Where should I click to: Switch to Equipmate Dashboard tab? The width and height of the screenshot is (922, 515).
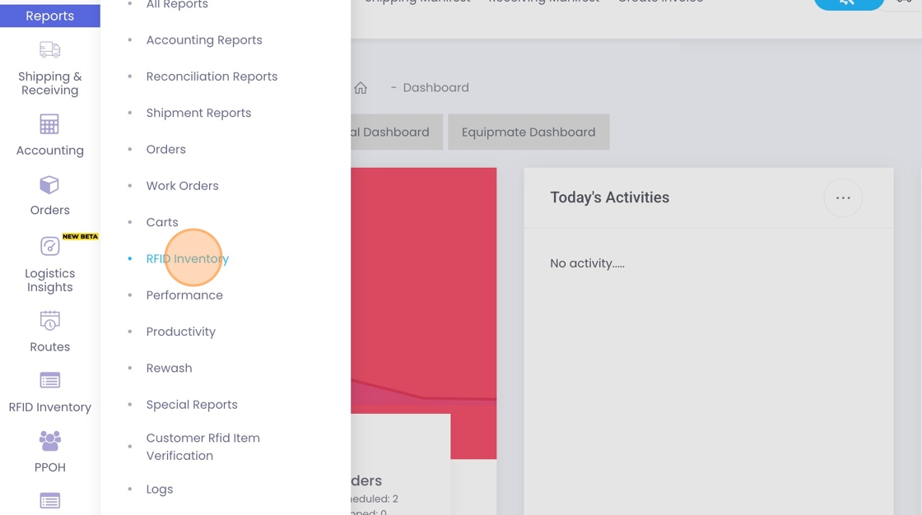[528, 132]
